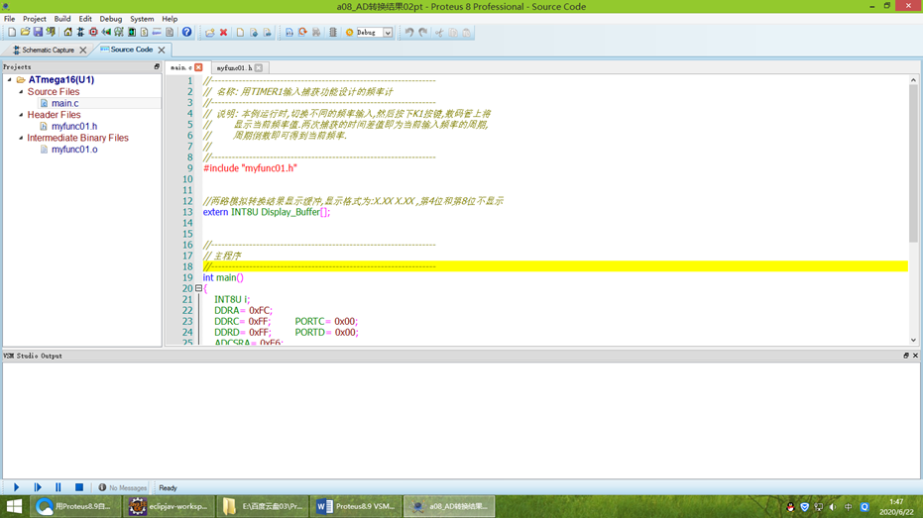Click the blank-page new file icon

point(240,33)
